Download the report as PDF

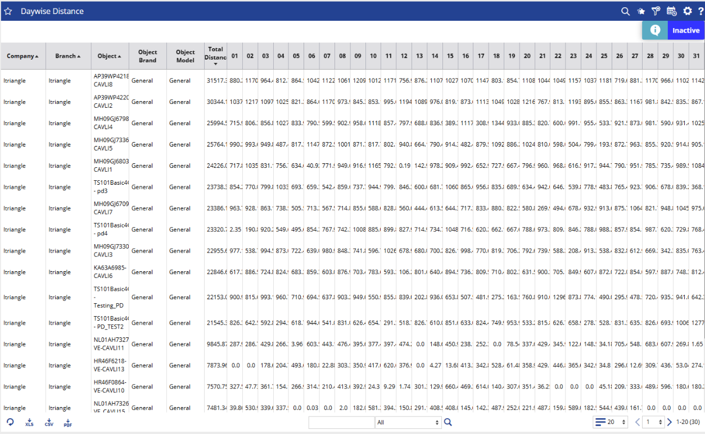67,423
